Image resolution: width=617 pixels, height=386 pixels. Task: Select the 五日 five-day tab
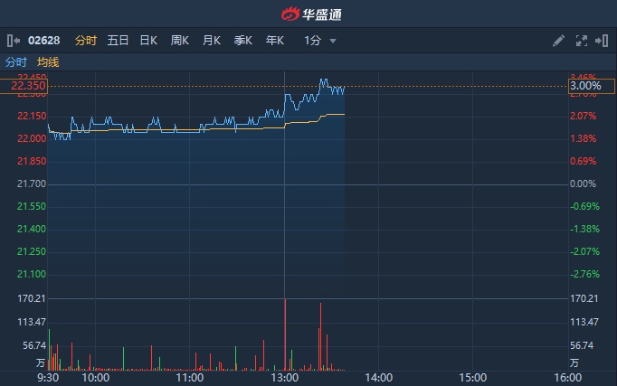[118, 41]
